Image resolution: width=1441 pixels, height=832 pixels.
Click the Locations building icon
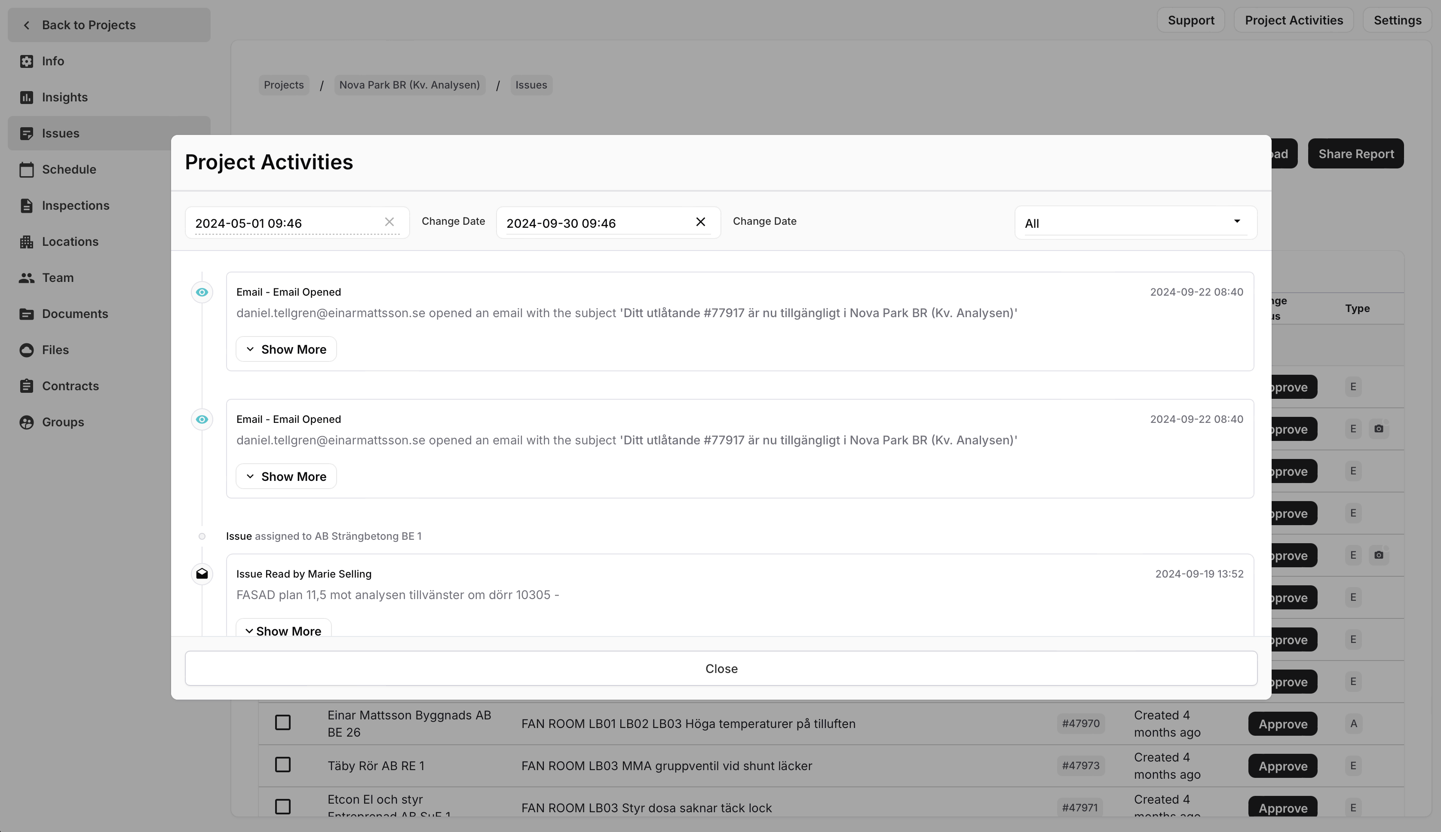(26, 242)
